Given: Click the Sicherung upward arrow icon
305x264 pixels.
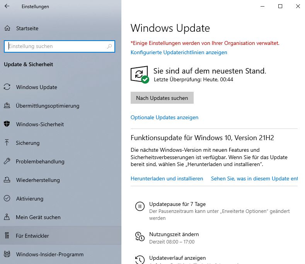Looking at the screenshot, I should click(7, 142).
